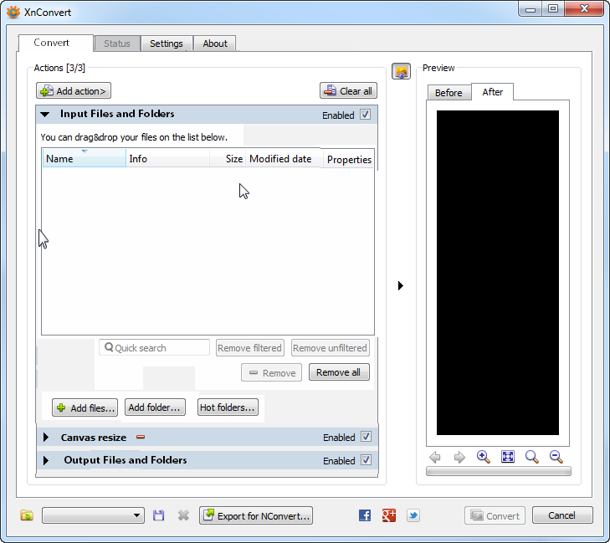
Task: Share on Facebook
Action: [365, 515]
